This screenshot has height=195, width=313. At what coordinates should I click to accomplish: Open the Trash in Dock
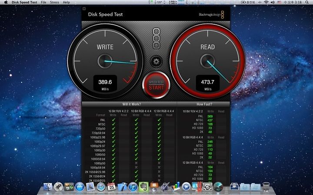pyautogui.click(x=266, y=187)
